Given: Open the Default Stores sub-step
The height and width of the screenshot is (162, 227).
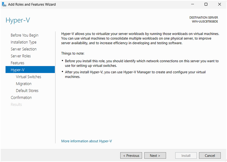Looking at the screenshot, I should (27, 91).
